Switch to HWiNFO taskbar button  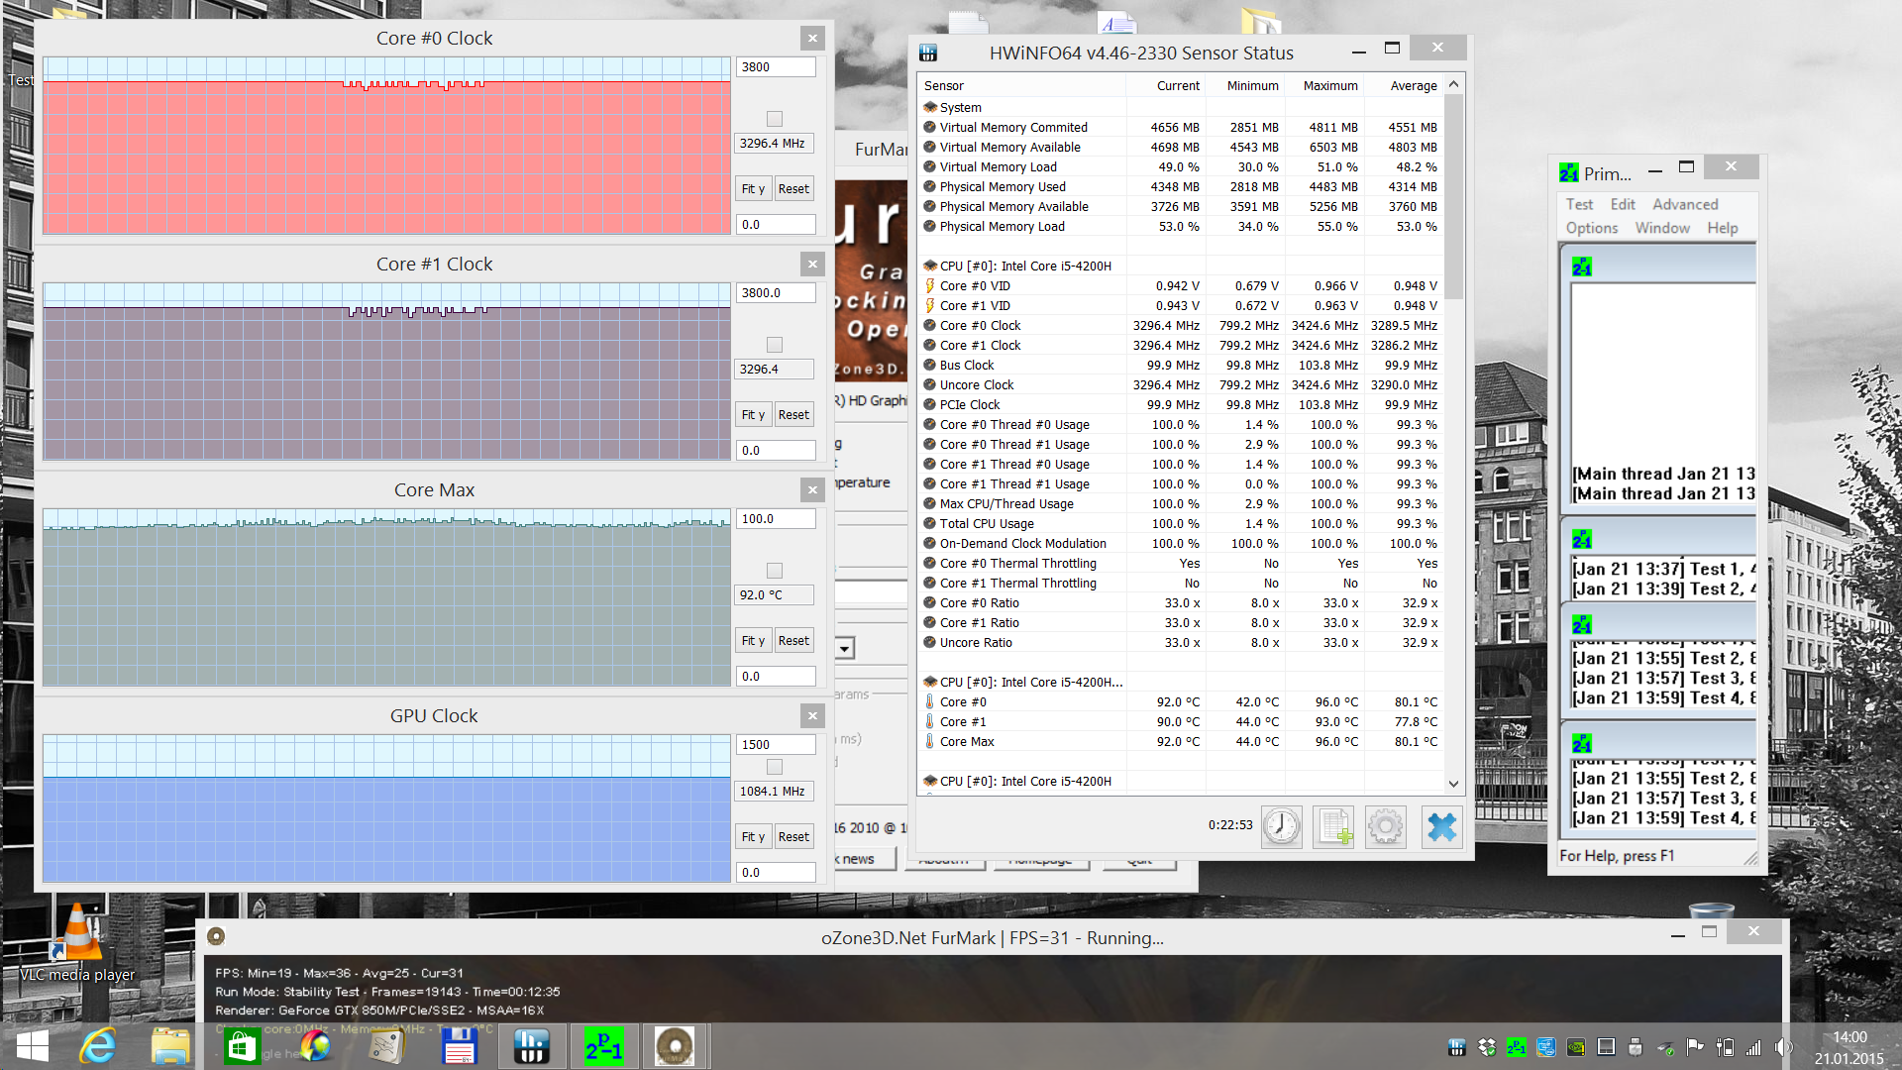tap(532, 1046)
